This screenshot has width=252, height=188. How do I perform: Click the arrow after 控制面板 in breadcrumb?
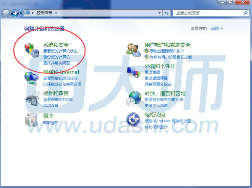[x=56, y=13]
